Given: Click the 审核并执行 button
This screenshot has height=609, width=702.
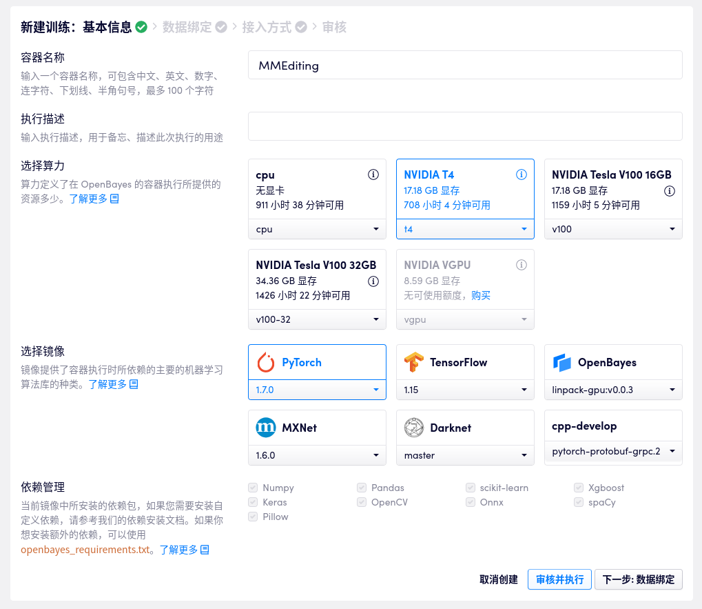Looking at the screenshot, I should (x=559, y=579).
